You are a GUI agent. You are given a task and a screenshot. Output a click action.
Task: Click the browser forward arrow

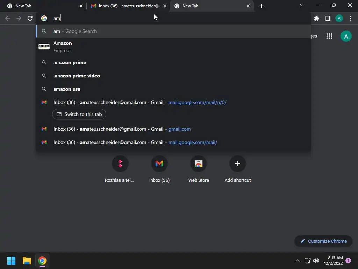[19, 18]
